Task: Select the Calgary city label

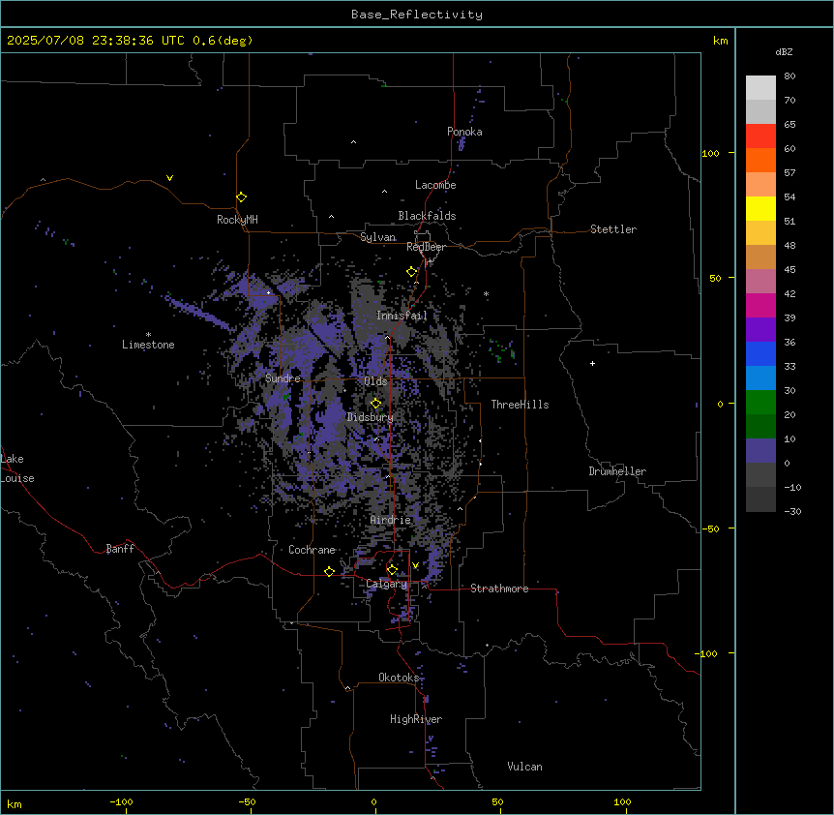Action: (387, 584)
